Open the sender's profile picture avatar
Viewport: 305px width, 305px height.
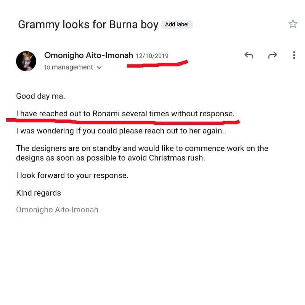point(26,61)
